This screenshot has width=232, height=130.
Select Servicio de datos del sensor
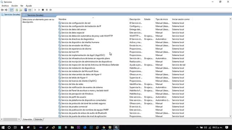[x=74, y=30]
